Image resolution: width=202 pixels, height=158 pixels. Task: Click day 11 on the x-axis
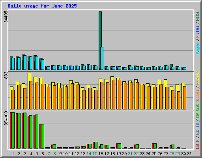71,154
